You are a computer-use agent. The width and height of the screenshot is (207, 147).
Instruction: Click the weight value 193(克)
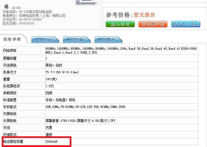[x=51, y=79]
